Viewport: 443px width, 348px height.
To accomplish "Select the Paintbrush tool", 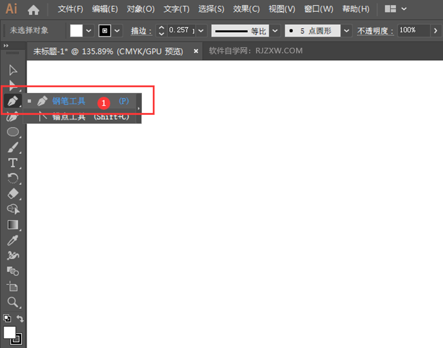I will (x=13, y=148).
